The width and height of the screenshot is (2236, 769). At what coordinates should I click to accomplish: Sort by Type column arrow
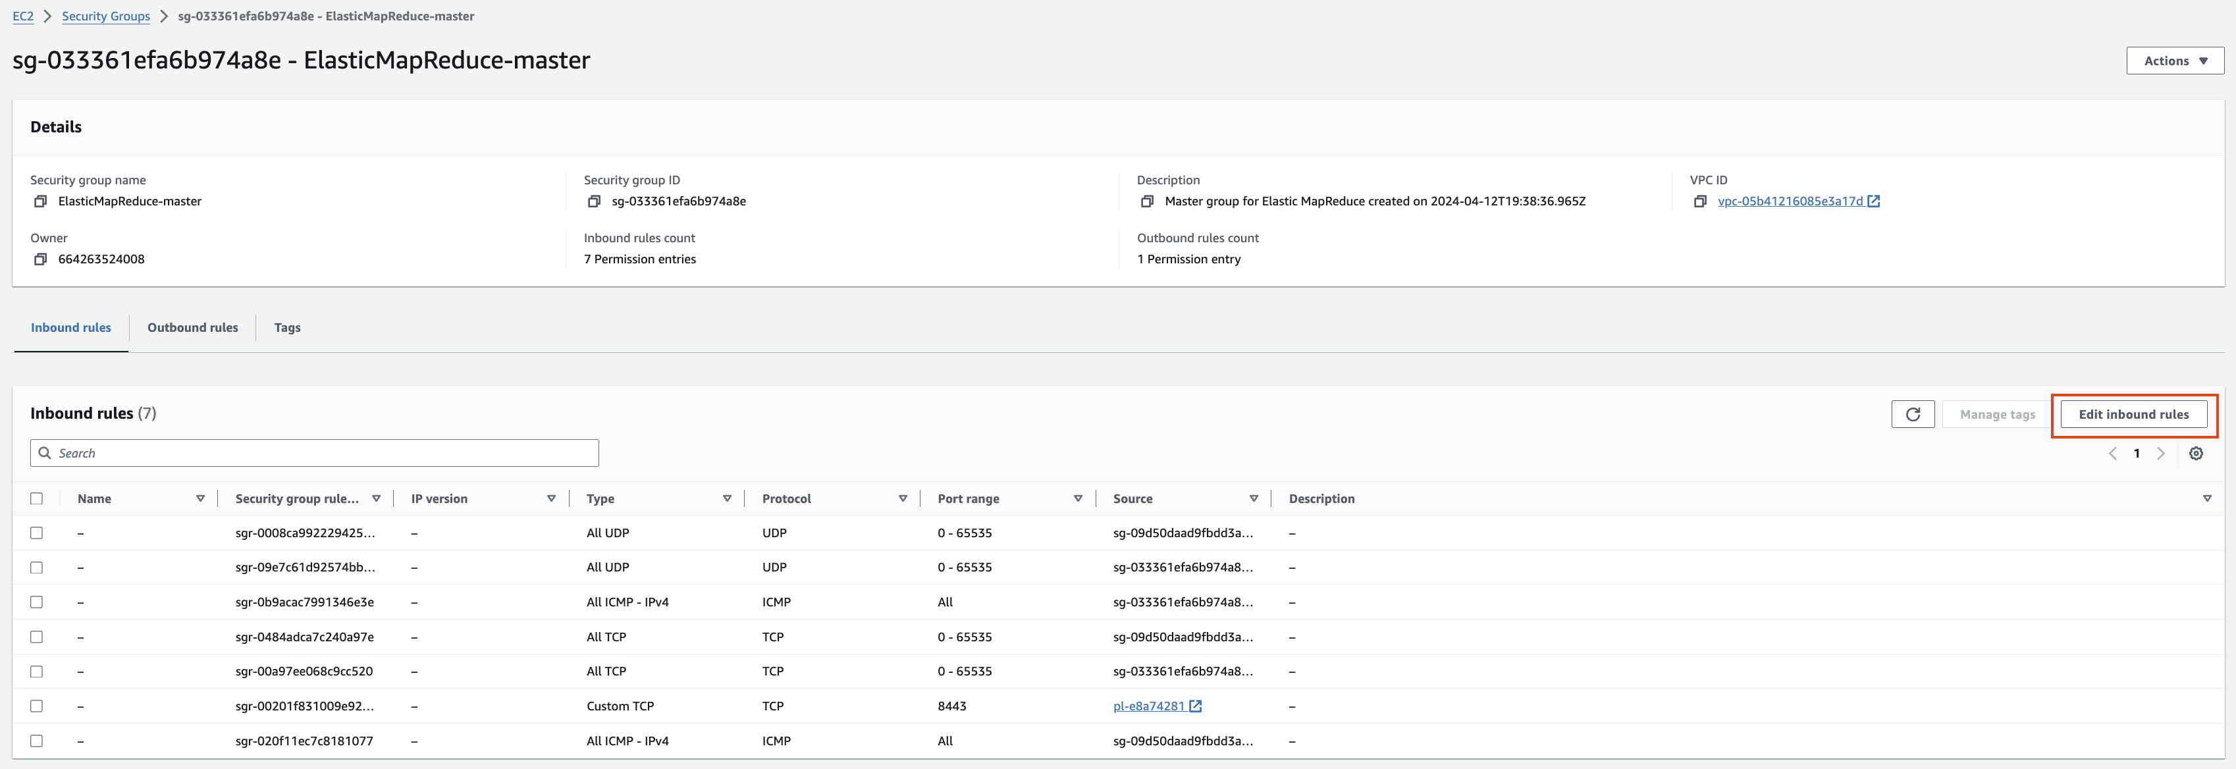click(x=728, y=499)
